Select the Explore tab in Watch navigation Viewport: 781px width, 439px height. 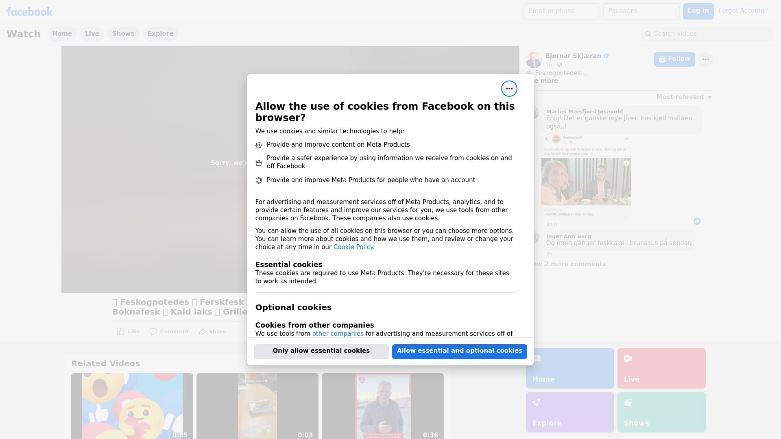pyautogui.click(x=160, y=34)
